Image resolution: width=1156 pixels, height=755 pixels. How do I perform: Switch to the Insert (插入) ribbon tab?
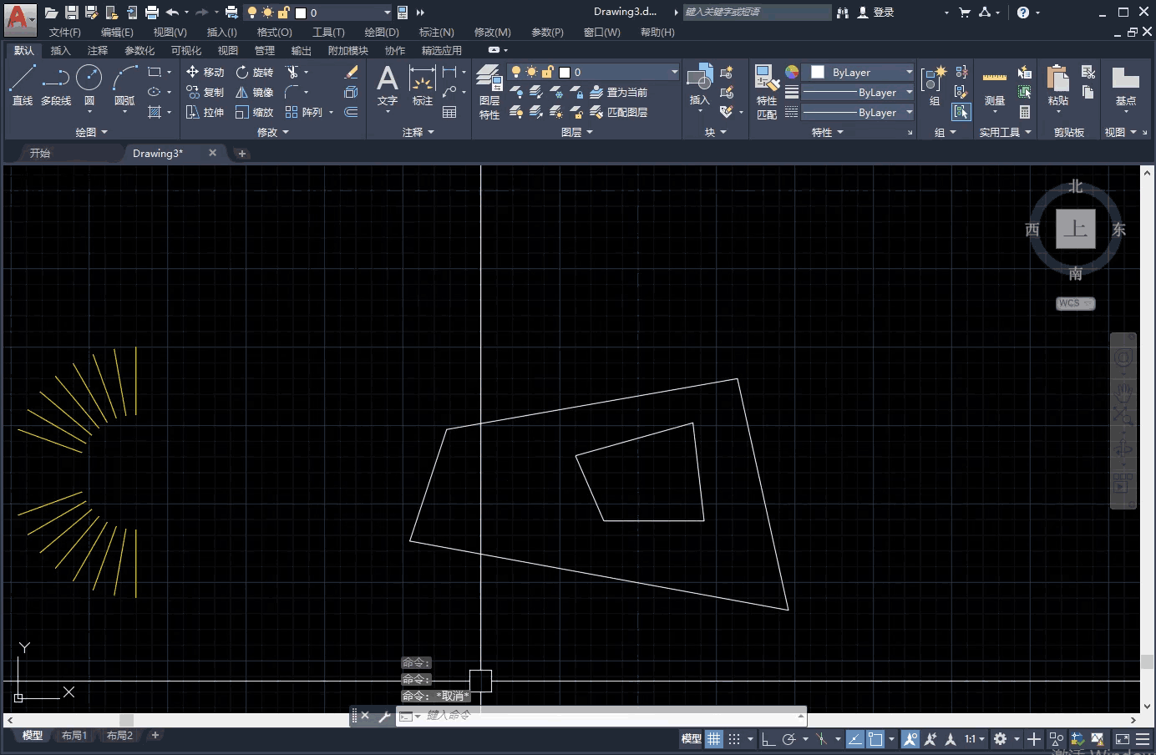coord(60,50)
